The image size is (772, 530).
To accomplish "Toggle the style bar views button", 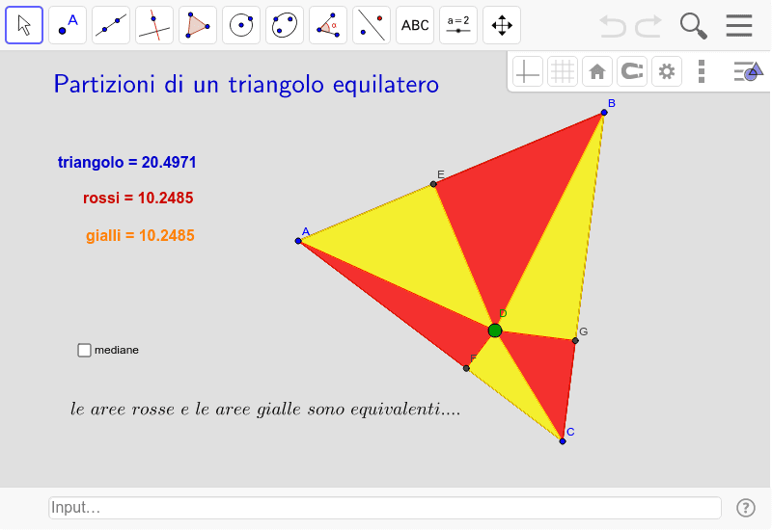I will 748,71.
